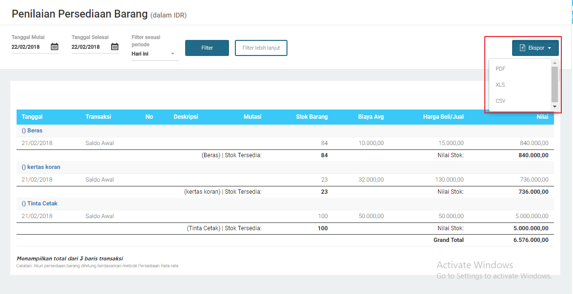Select PDF from the export menu

pos(500,69)
